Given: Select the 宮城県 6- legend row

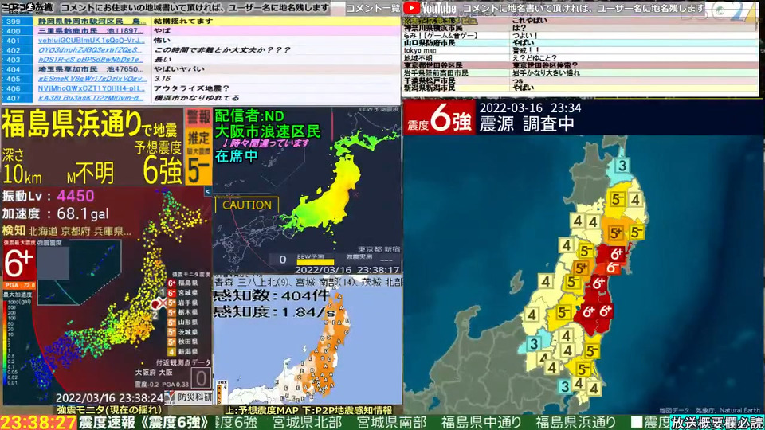Looking at the screenshot, I should (184, 292).
